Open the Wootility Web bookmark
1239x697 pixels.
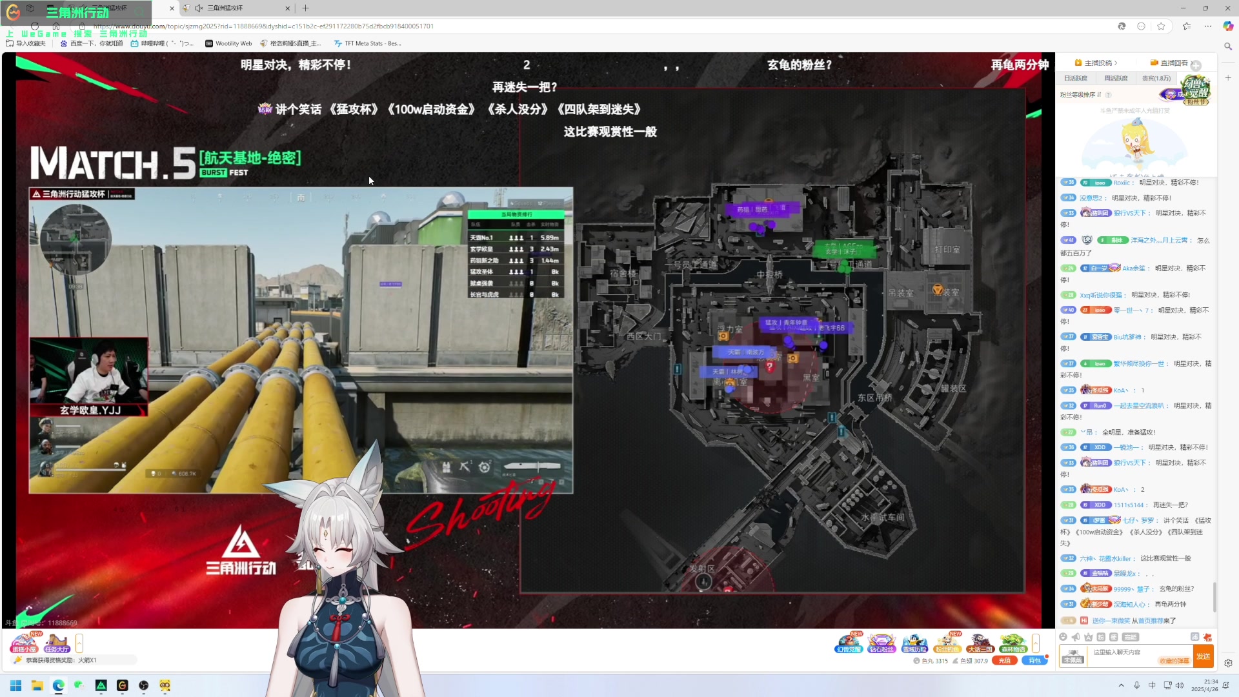tap(228, 44)
